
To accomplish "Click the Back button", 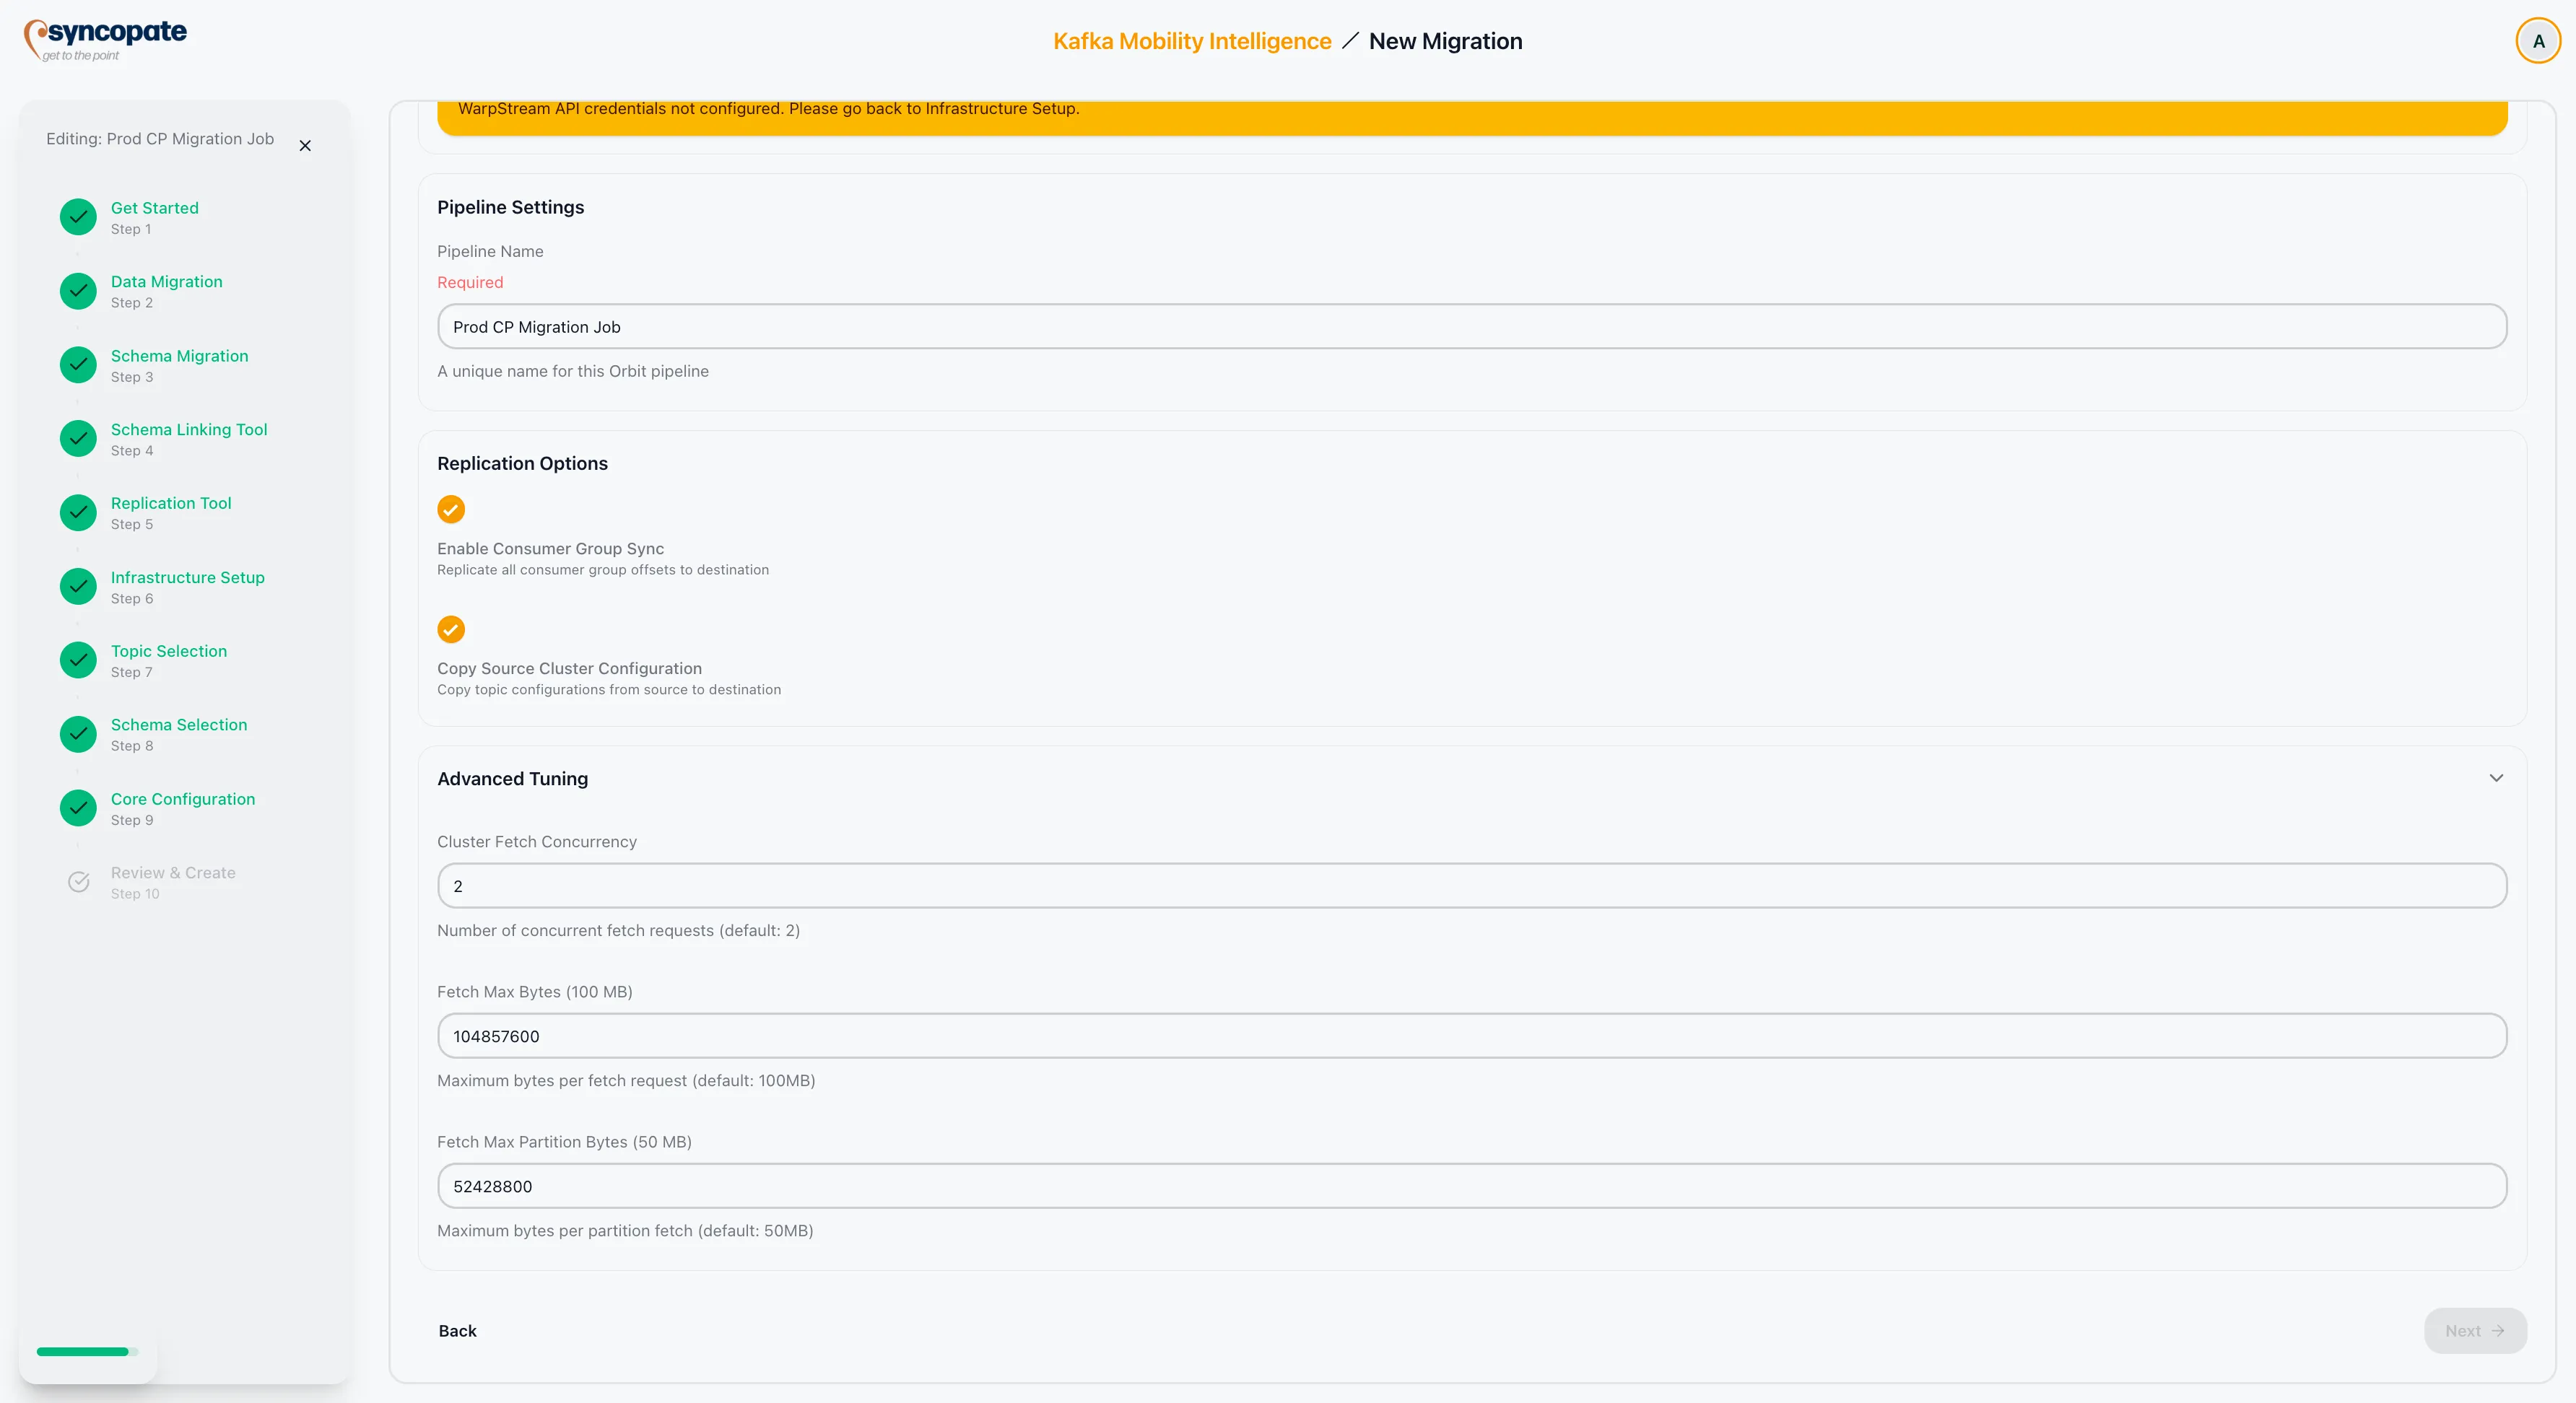I will (458, 1330).
